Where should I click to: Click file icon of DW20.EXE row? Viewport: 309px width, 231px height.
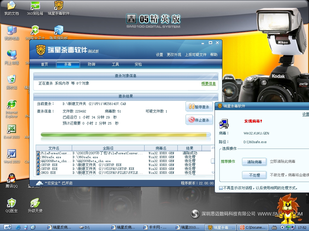click(38, 173)
